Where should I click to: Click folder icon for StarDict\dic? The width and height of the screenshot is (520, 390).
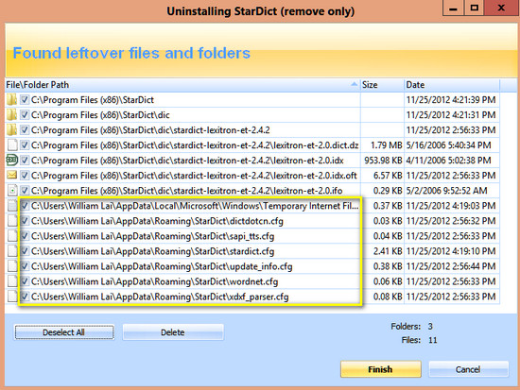pyautogui.click(x=11, y=115)
